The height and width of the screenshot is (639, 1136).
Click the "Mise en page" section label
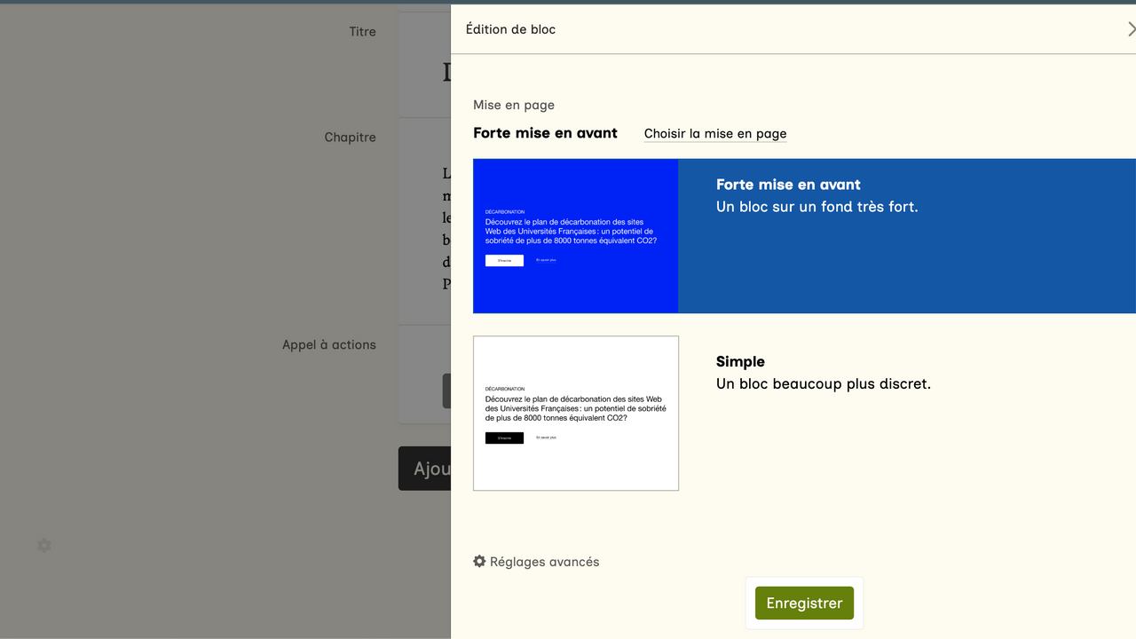tap(513, 105)
